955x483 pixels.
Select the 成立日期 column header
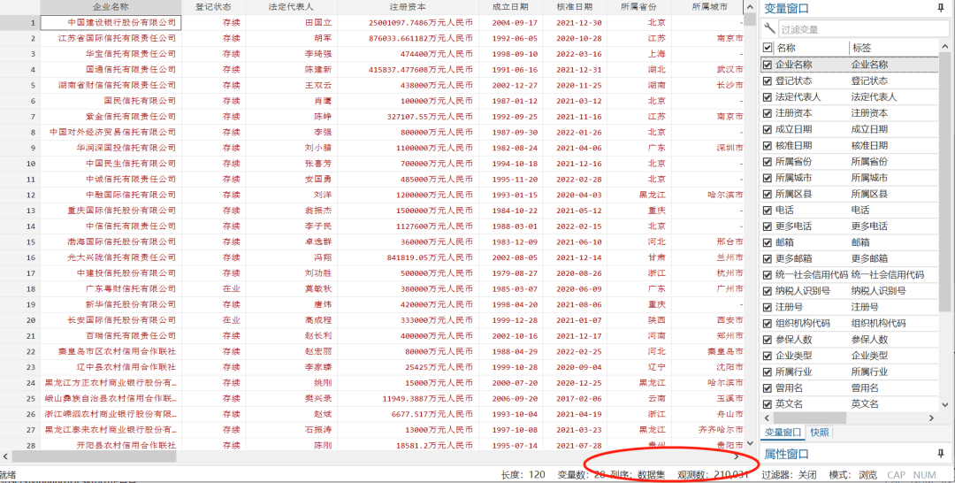511,7
